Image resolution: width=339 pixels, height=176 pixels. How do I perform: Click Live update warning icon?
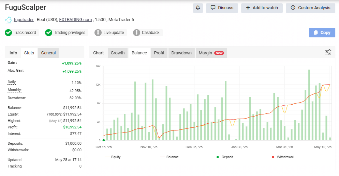98,33
